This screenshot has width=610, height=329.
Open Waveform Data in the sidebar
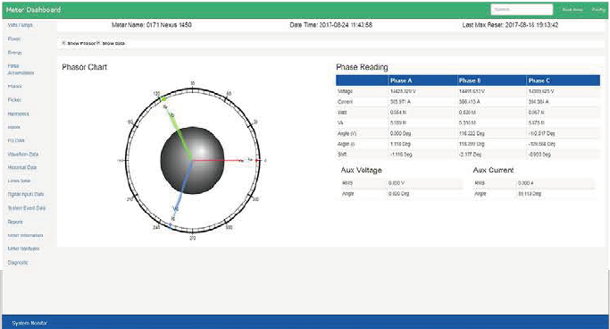click(23, 154)
